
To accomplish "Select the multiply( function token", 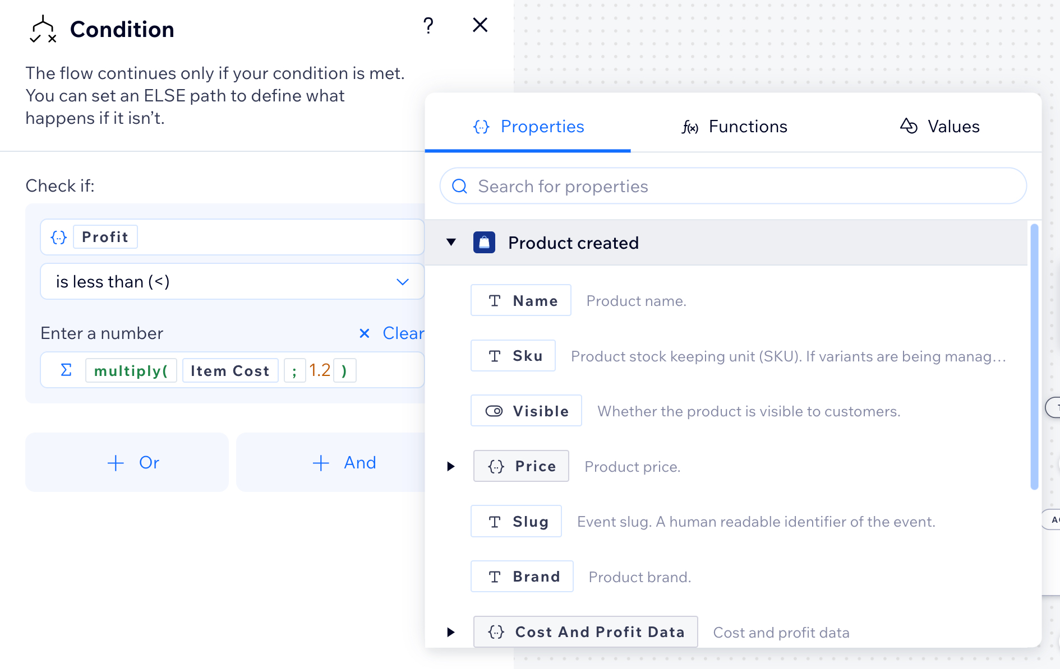I will (131, 370).
